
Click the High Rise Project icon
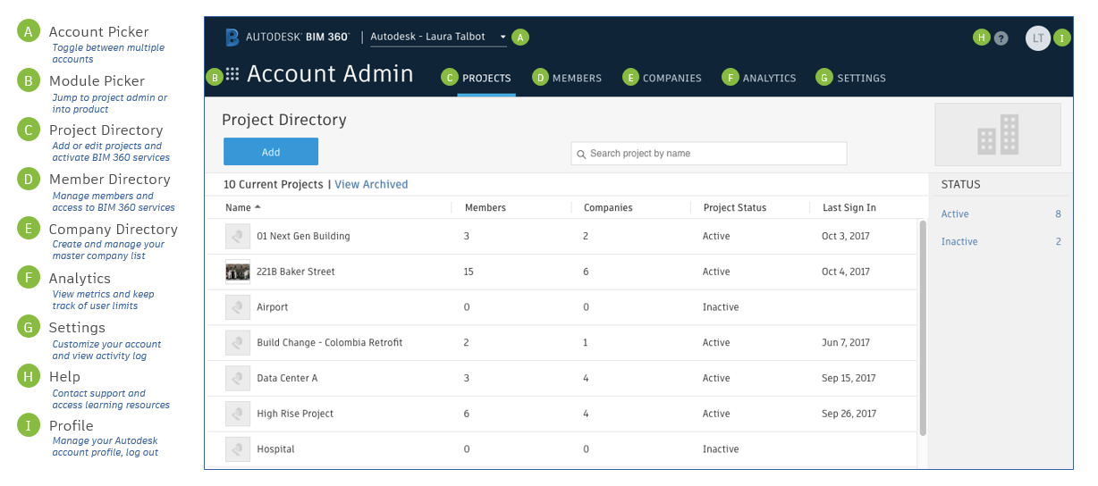click(x=238, y=414)
